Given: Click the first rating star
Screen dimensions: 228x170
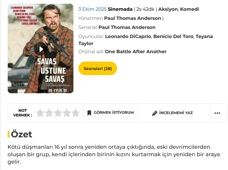Looking at the screenshot, I should click(x=40, y=113).
